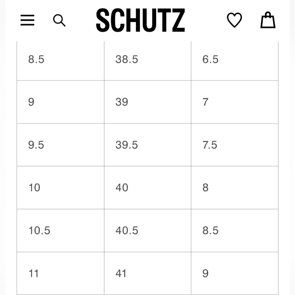This screenshot has width=295, height=295.
Task: Select the 7.5 size cell
Action: point(235,145)
